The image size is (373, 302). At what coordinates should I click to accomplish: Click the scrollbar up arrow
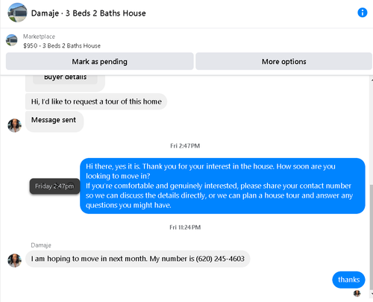[x=372, y=80]
